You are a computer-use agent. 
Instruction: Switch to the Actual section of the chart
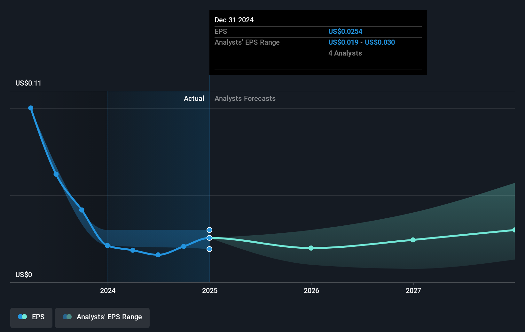point(194,98)
